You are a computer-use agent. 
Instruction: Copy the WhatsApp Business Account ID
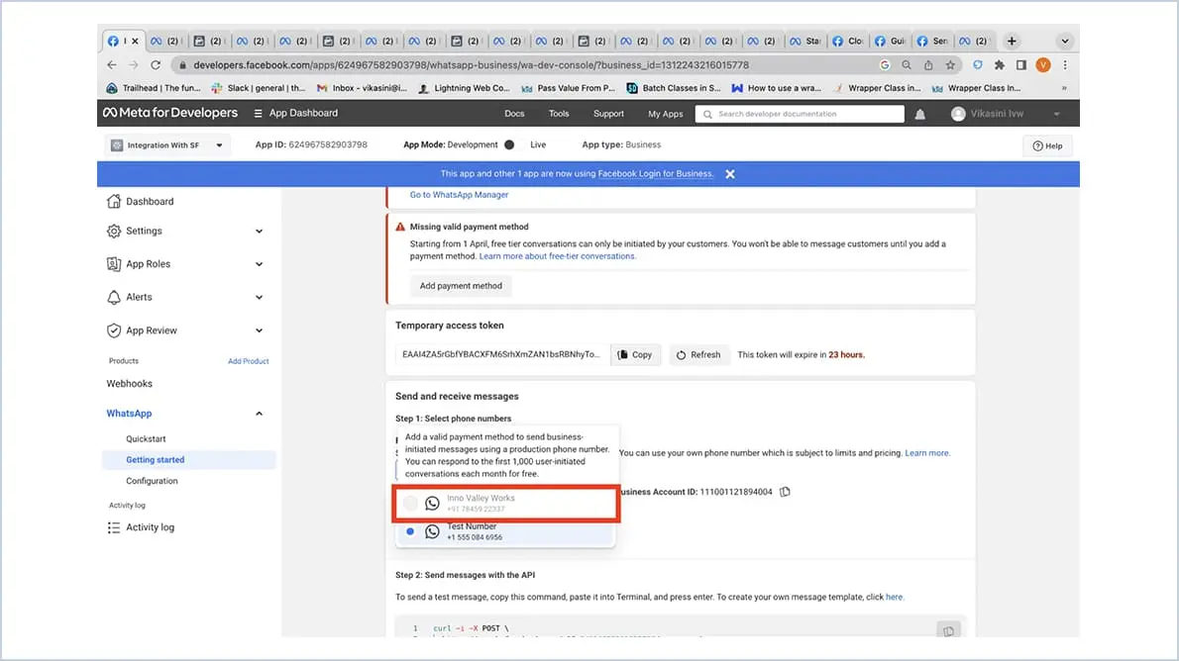click(x=785, y=492)
